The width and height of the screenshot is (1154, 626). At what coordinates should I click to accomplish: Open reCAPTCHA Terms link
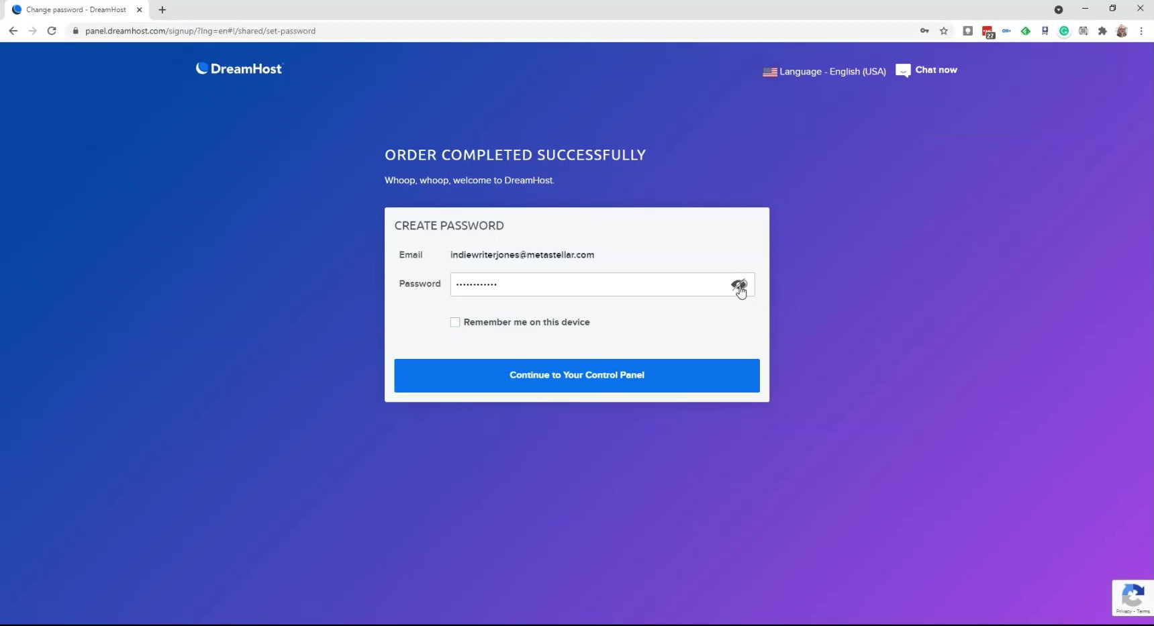coord(1143,611)
